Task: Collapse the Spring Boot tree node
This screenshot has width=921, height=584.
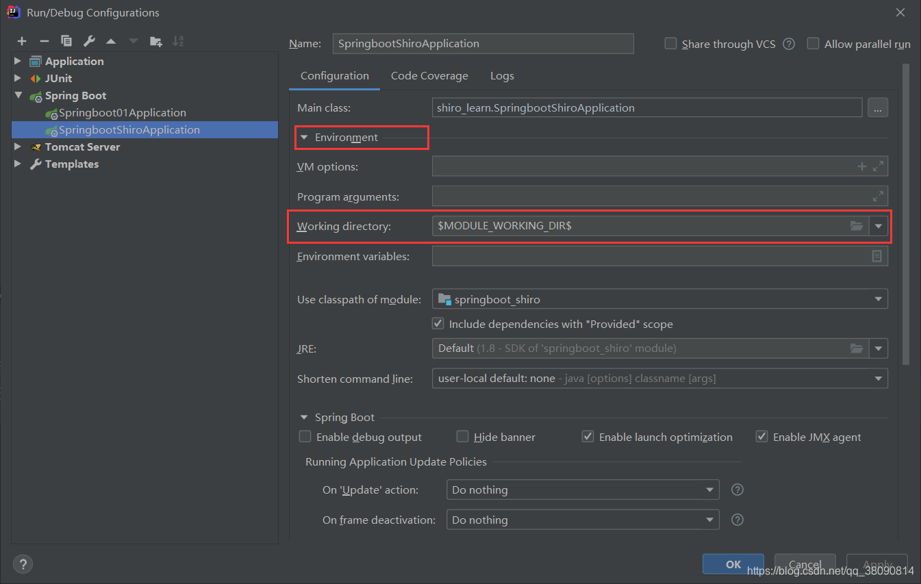Action: click(x=18, y=95)
